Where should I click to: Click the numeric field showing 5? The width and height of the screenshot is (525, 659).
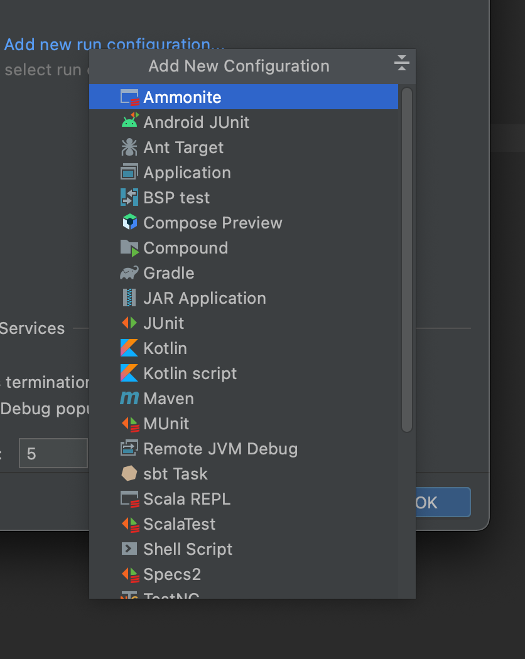tap(53, 454)
